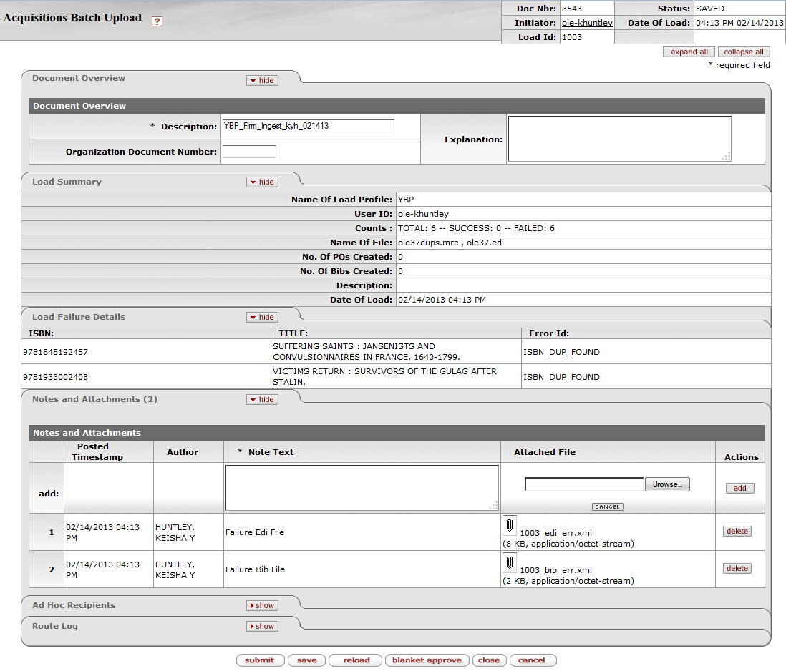786x671 pixels.
Task: Save the document
Action: (x=307, y=660)
